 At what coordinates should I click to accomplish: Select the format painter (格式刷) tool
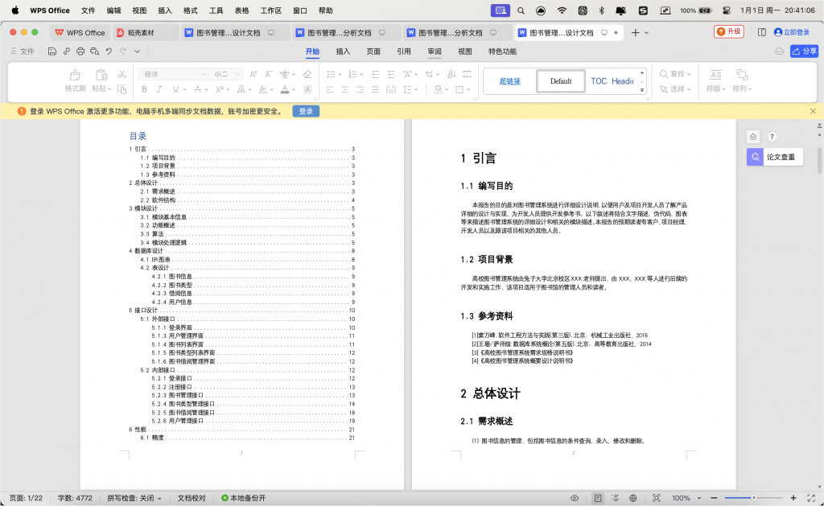click(76, 79)
